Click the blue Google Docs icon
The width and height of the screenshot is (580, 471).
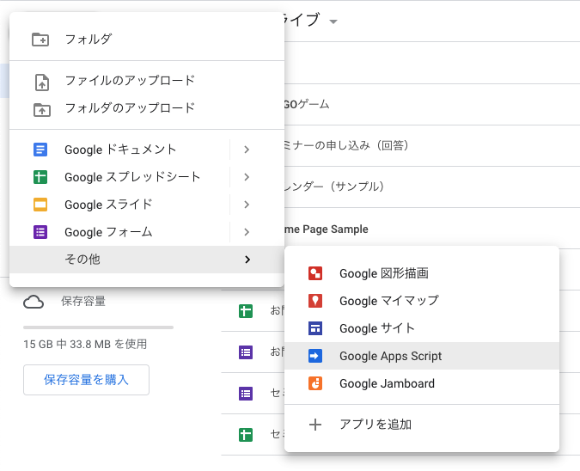(x=40, y=150)
